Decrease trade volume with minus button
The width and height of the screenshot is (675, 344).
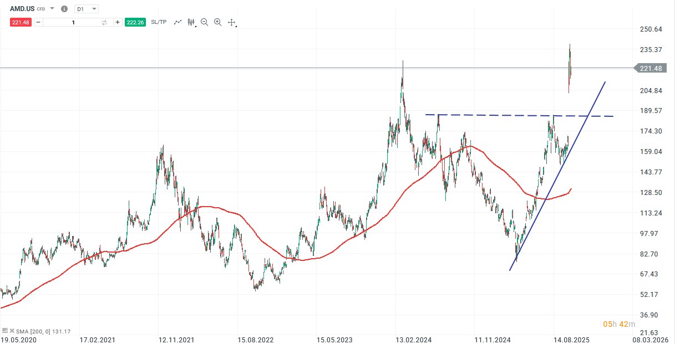point(38,22)
